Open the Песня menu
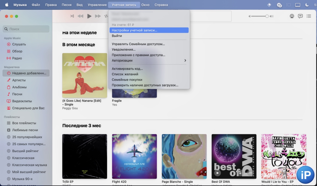 pos(66,5)
